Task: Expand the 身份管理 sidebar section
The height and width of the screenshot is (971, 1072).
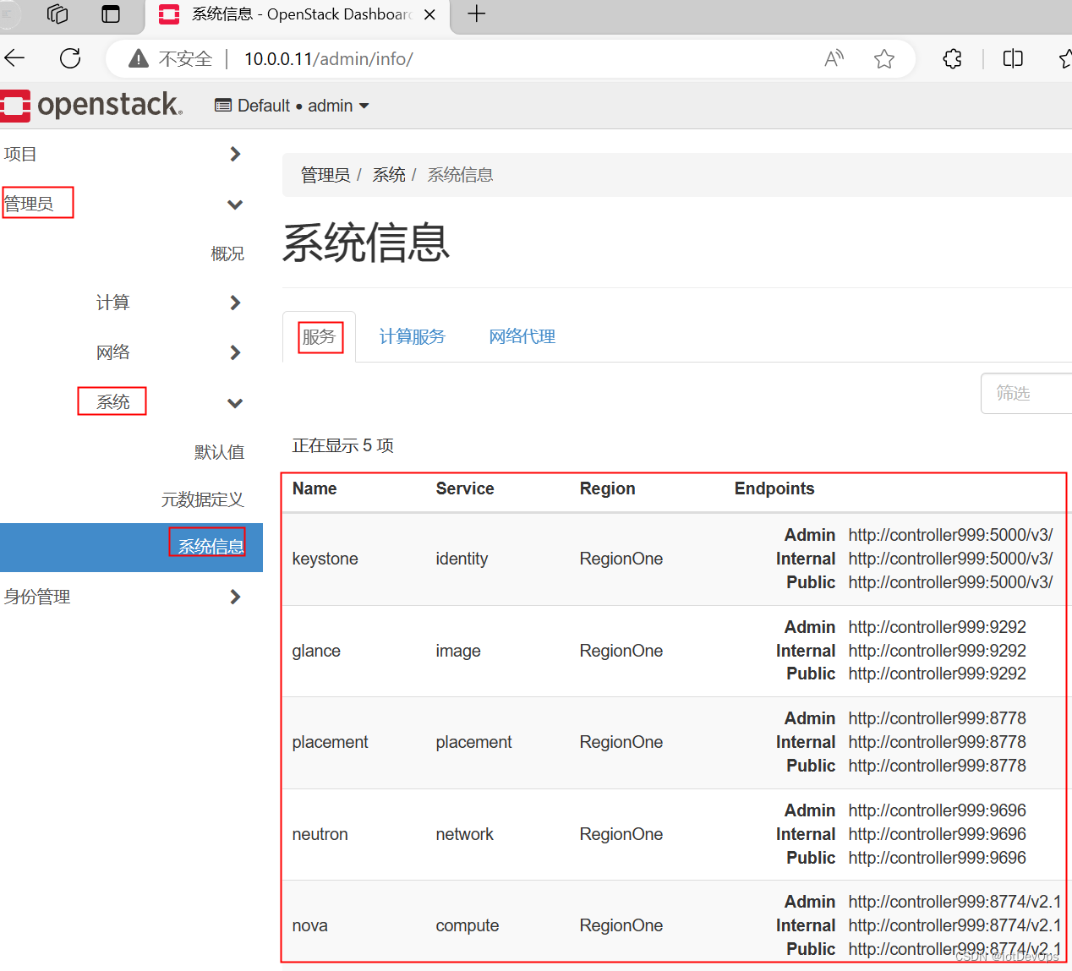Action: coord(122,597)
